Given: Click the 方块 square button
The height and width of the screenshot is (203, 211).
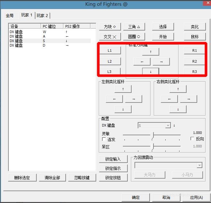Looking at the screenshot, I should pos(110,27).
